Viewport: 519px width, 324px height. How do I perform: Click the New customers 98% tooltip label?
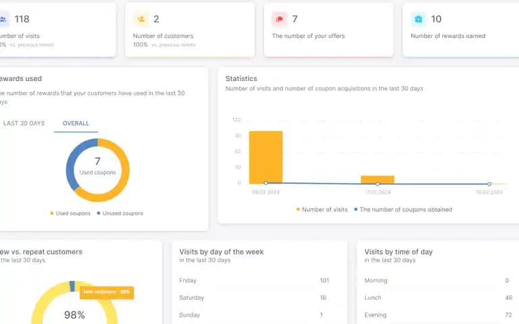(107, 292)
